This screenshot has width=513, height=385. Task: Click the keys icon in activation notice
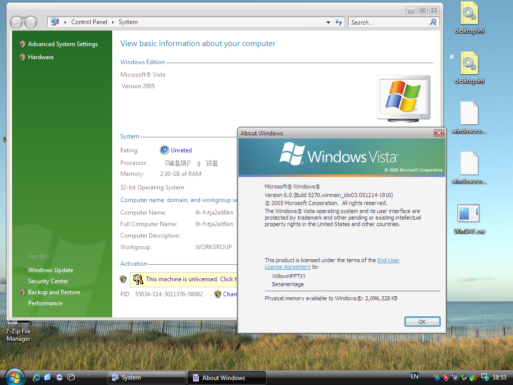[138, 279]
